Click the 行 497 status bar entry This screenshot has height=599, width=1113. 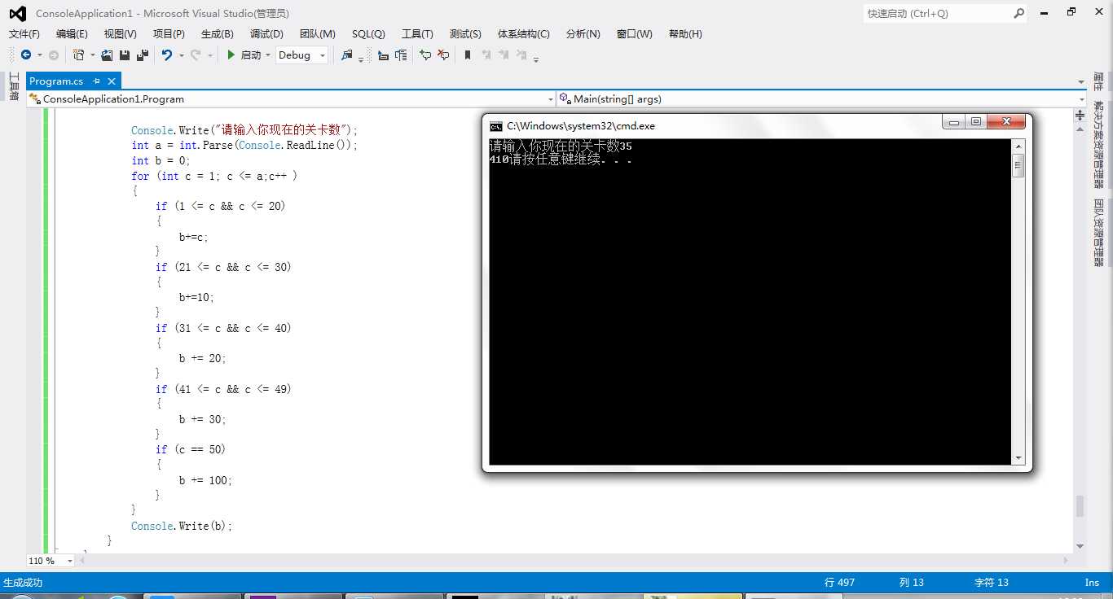[x=840, y=583]
